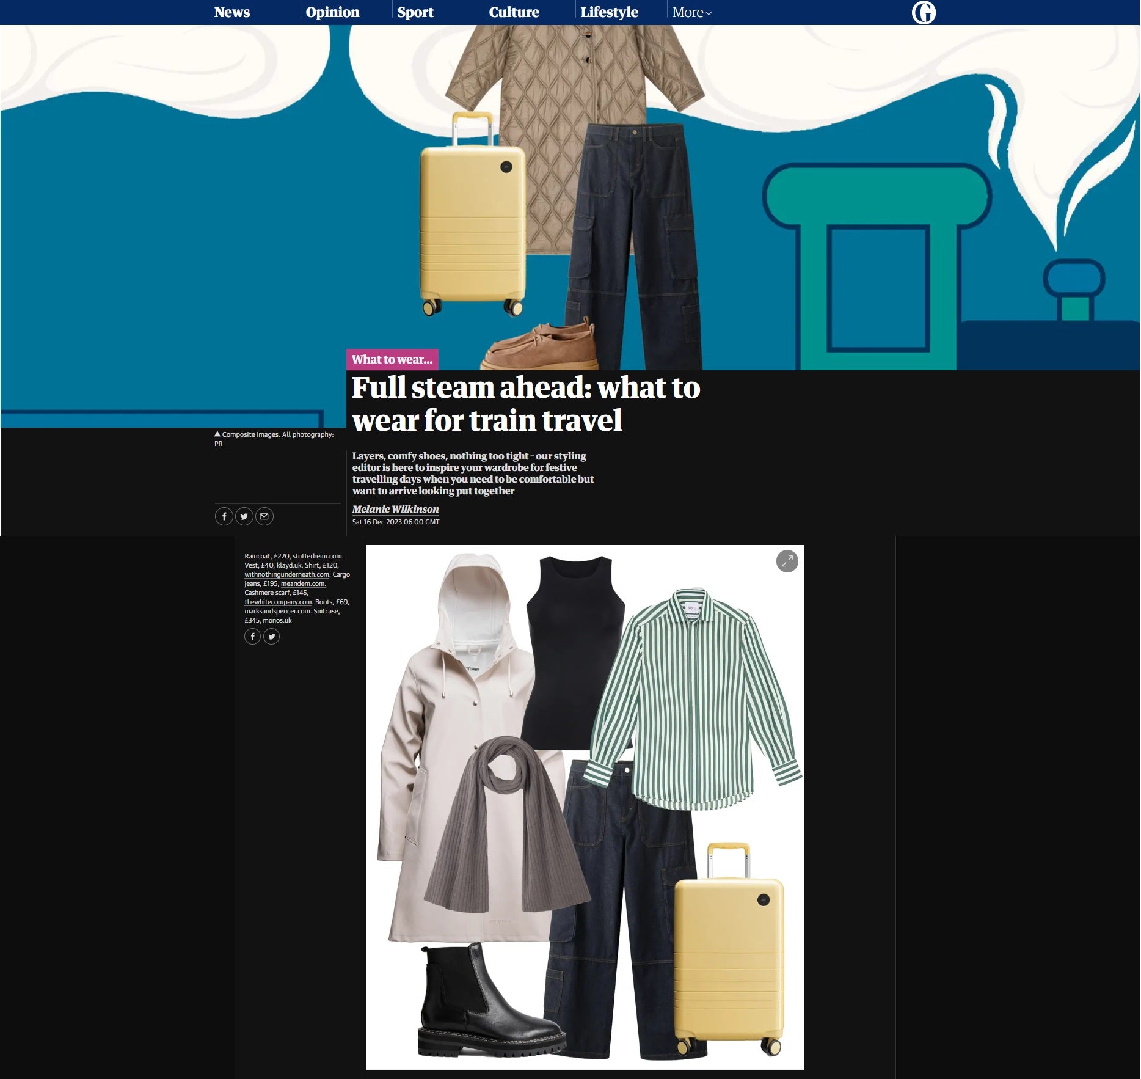
Task: Share outfit image on Facebook
Action: pyautogui.click(x=253, y=637)
